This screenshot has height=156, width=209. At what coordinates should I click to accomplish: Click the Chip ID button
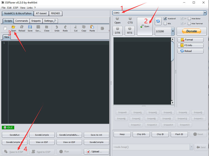point(160,134)
